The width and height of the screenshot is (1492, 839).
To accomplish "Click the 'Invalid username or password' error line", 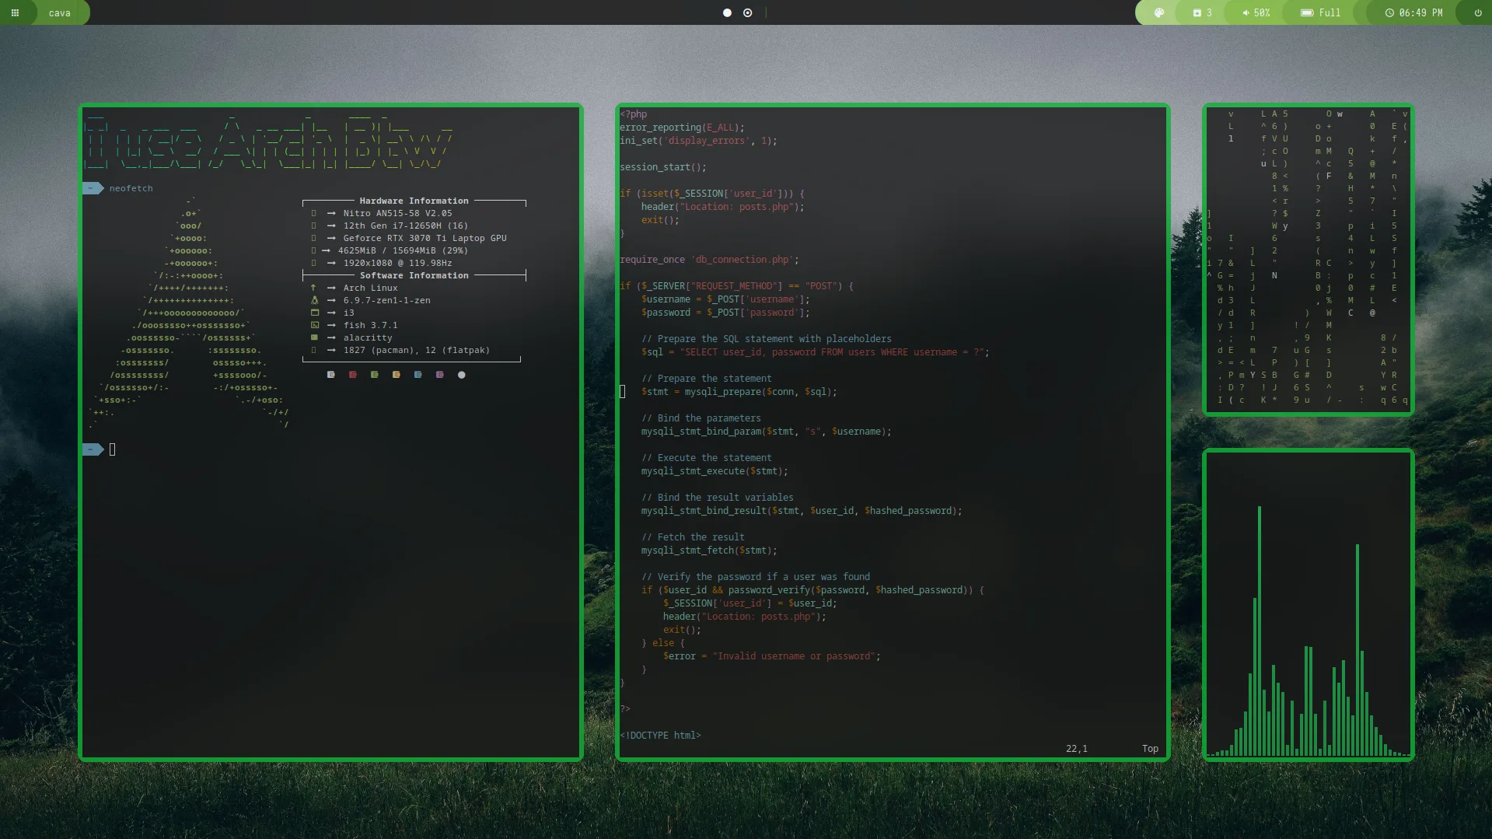I will click(772, 656).
